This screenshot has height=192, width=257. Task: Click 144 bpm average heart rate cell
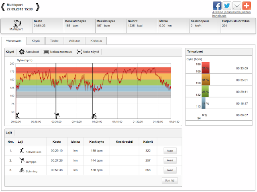click(97, 160)
